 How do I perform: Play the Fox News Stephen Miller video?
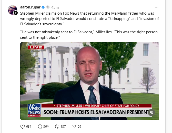coord(90,81)
